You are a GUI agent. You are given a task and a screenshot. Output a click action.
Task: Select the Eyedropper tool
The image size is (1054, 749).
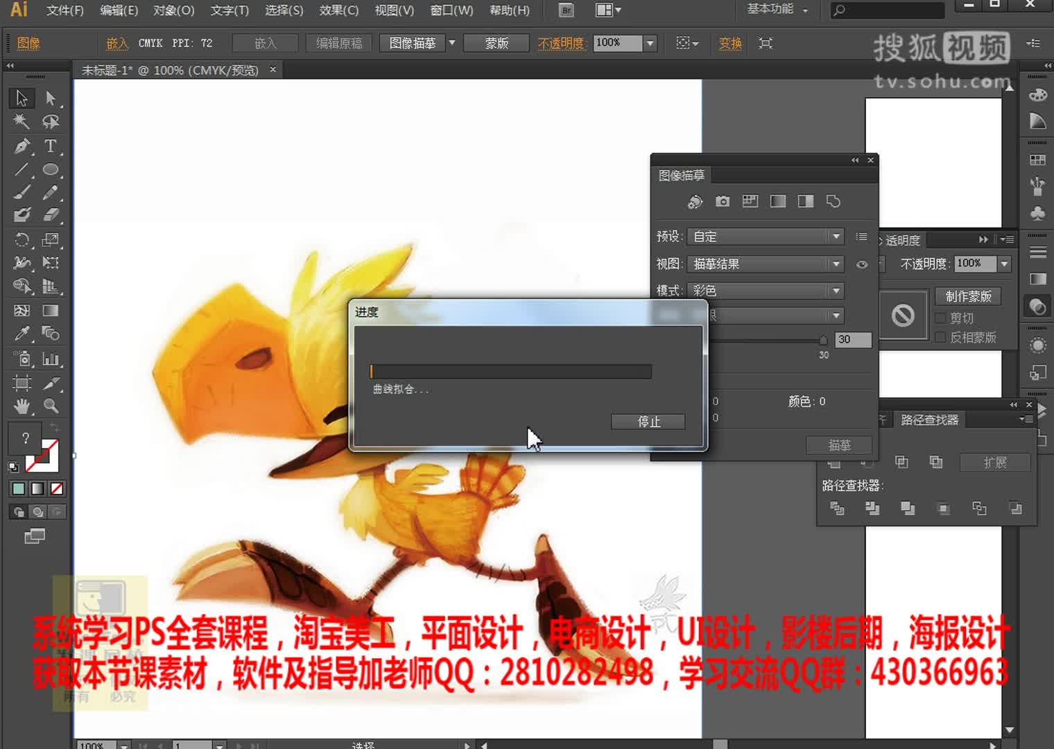[x=21, y=334]
